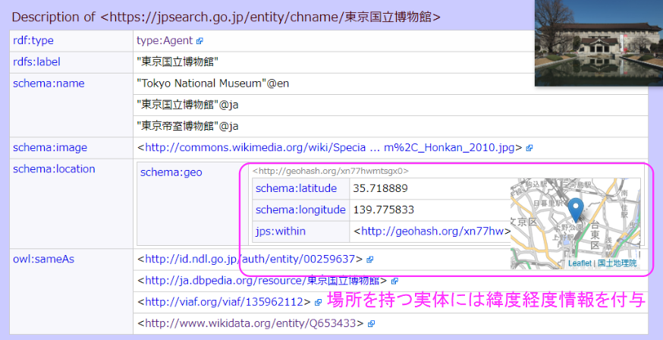Open the commons.wikimedia.org image URL
This screenshot has height=340, width=663.
click(x=330, y=147)
